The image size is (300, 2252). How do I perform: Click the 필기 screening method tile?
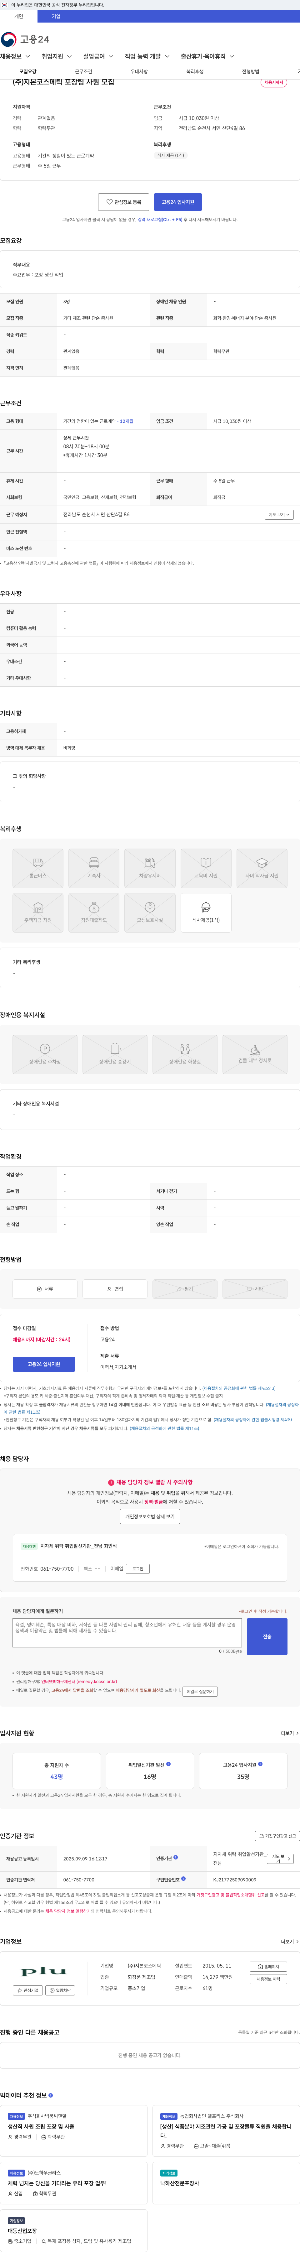(185, 1289)
